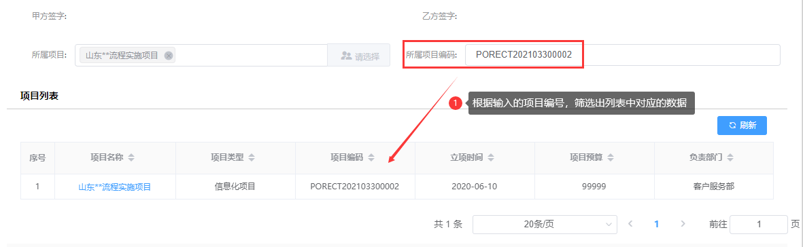The height and width of the screenshot is (247, 803).
Task: Click the 请选择 project picker button
Action: (x=359, y=55)
